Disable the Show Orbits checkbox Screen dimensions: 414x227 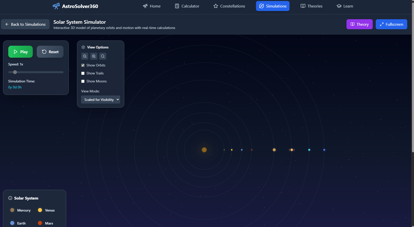tap(83, 65)
